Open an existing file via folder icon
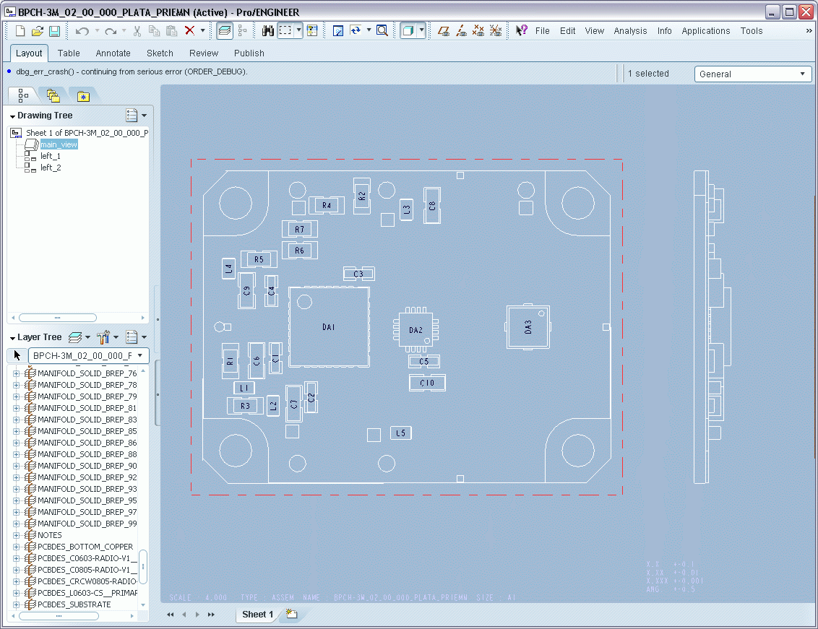Image resolution: width=818 pixels, height=629 pixels. point(38,31)
